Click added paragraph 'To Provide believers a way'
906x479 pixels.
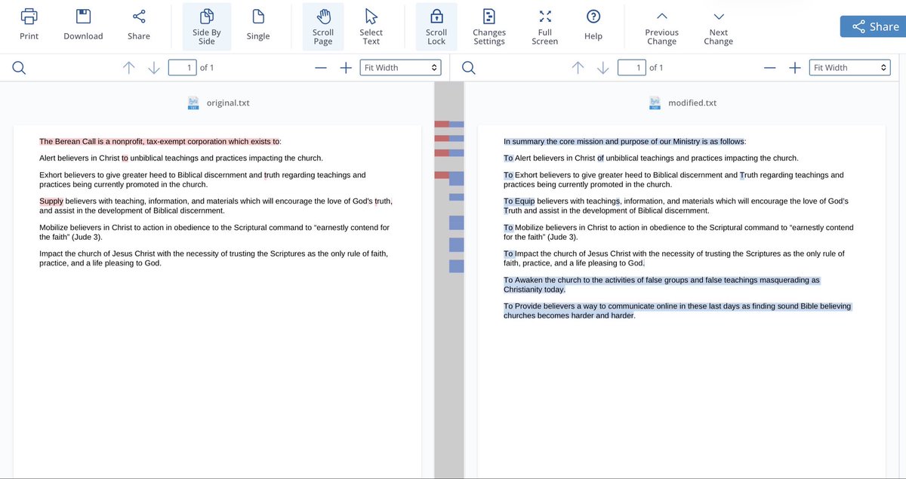(x=677, y=311)
